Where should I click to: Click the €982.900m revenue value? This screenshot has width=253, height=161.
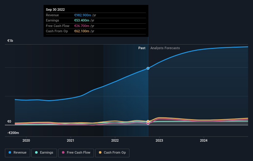[x=83, y=15]
